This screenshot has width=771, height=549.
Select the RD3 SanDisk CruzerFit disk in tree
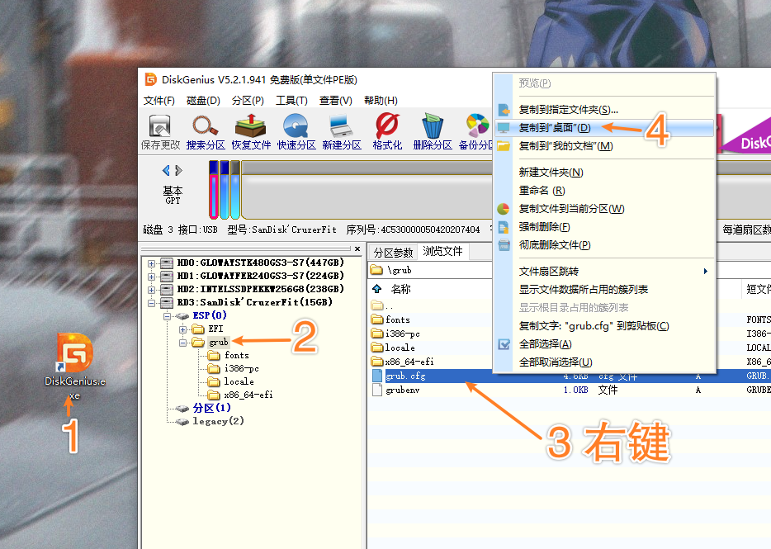255,302
